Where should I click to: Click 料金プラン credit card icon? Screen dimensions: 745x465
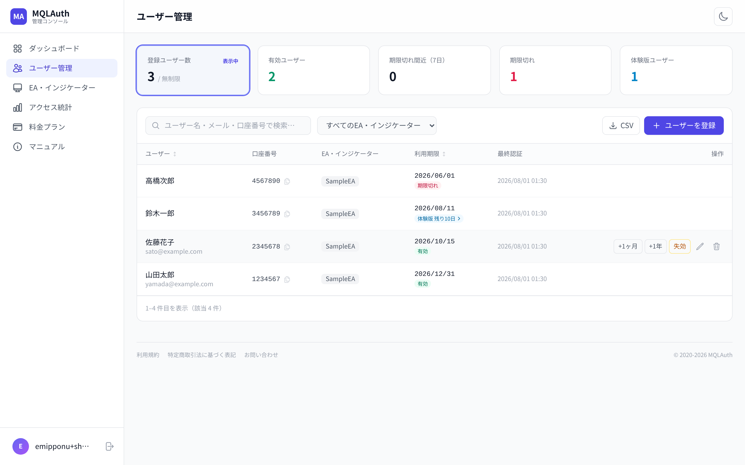18,127
